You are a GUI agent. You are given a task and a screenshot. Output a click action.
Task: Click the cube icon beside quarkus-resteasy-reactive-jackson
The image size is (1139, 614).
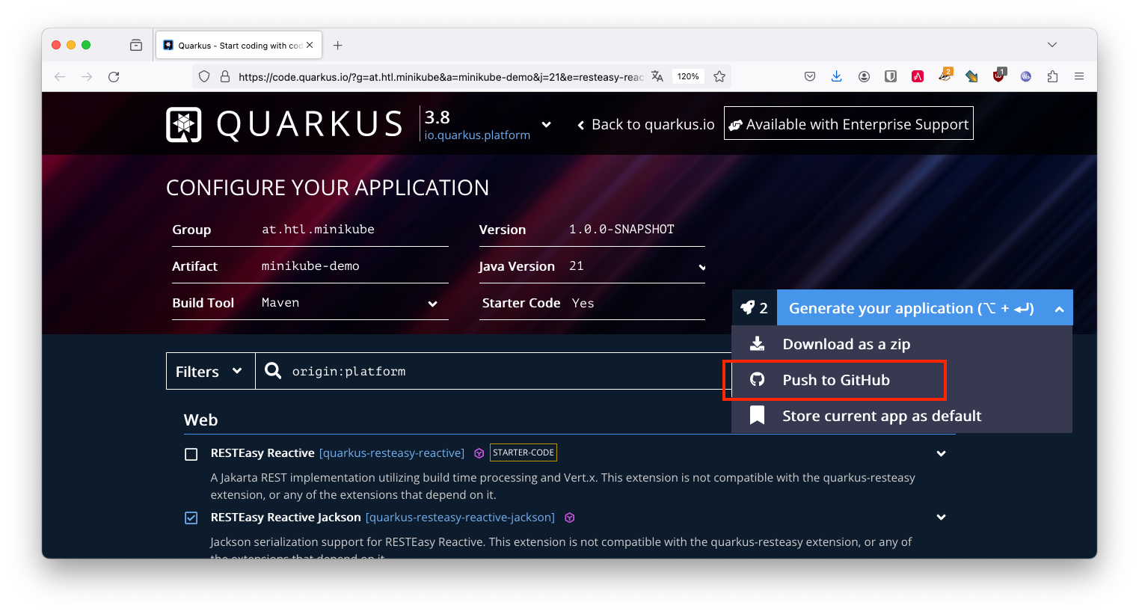point(569,518)
